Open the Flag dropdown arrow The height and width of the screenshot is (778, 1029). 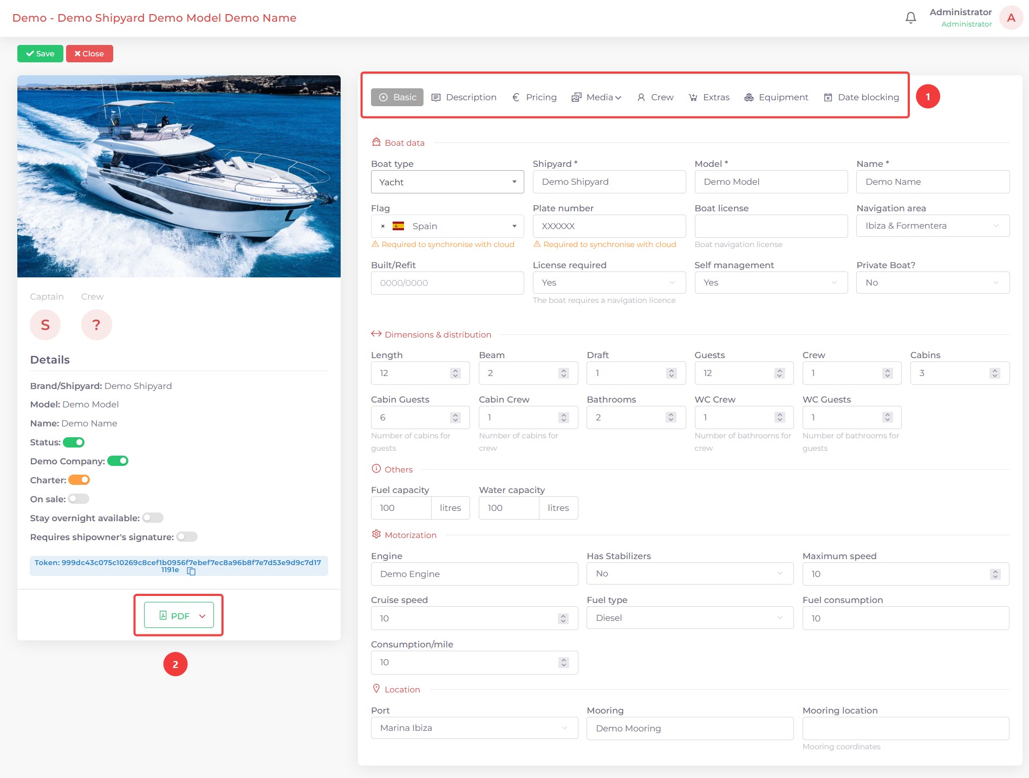[514, 226]
